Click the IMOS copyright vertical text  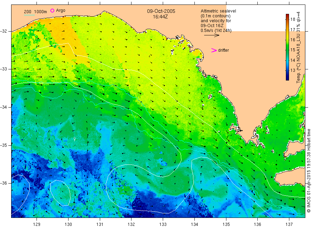coord(308,171)
